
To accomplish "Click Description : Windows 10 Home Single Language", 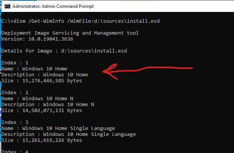I will (69, 134).
